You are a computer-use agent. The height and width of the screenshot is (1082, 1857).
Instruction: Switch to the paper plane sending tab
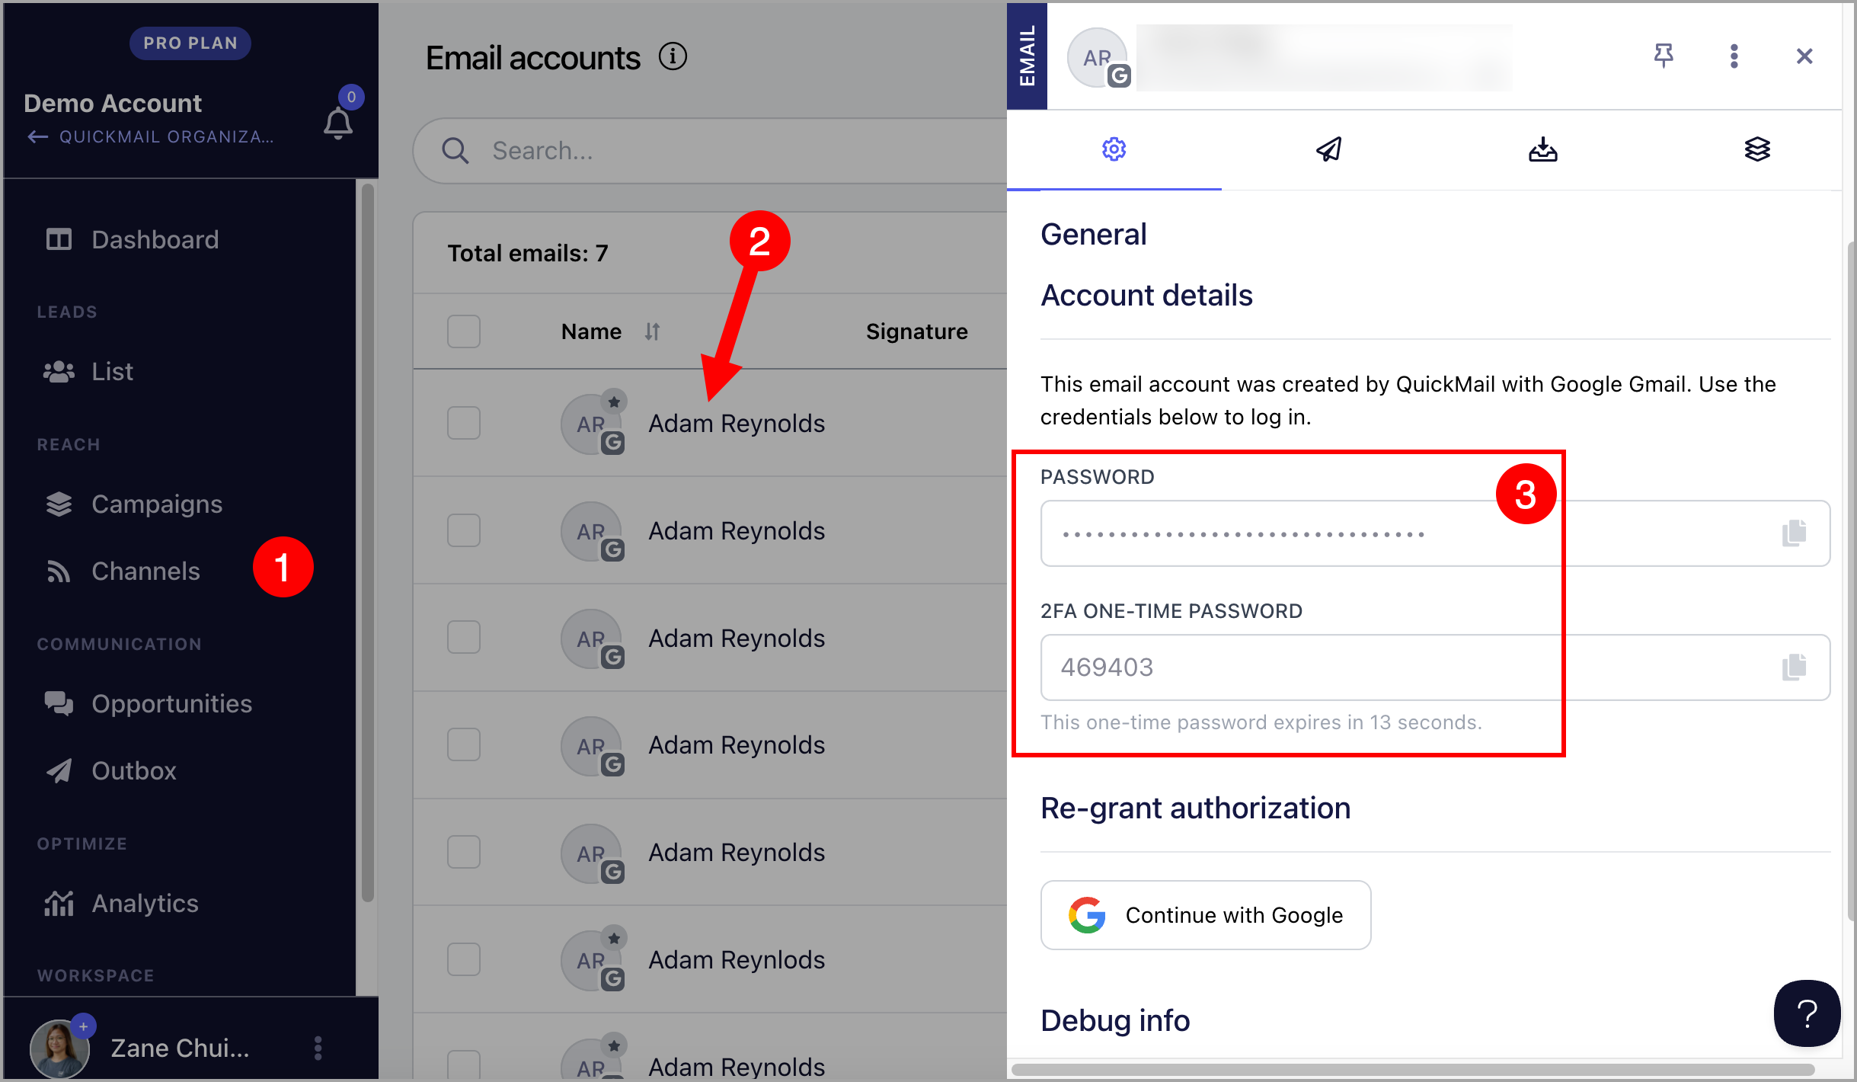click(1328, 149)
